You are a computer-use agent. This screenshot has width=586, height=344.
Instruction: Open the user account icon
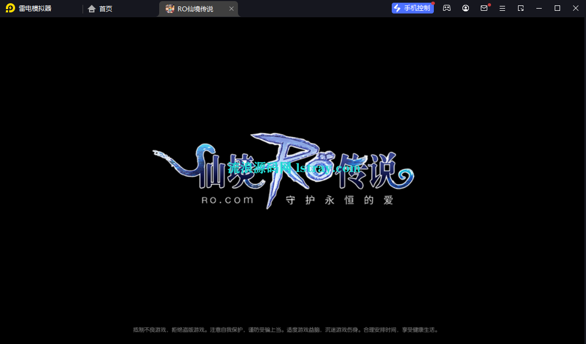click(x=465, y=8)
